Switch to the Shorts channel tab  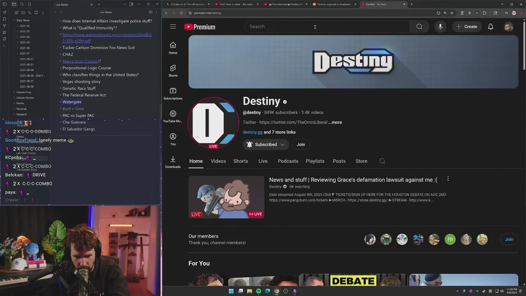click(240, 161)
